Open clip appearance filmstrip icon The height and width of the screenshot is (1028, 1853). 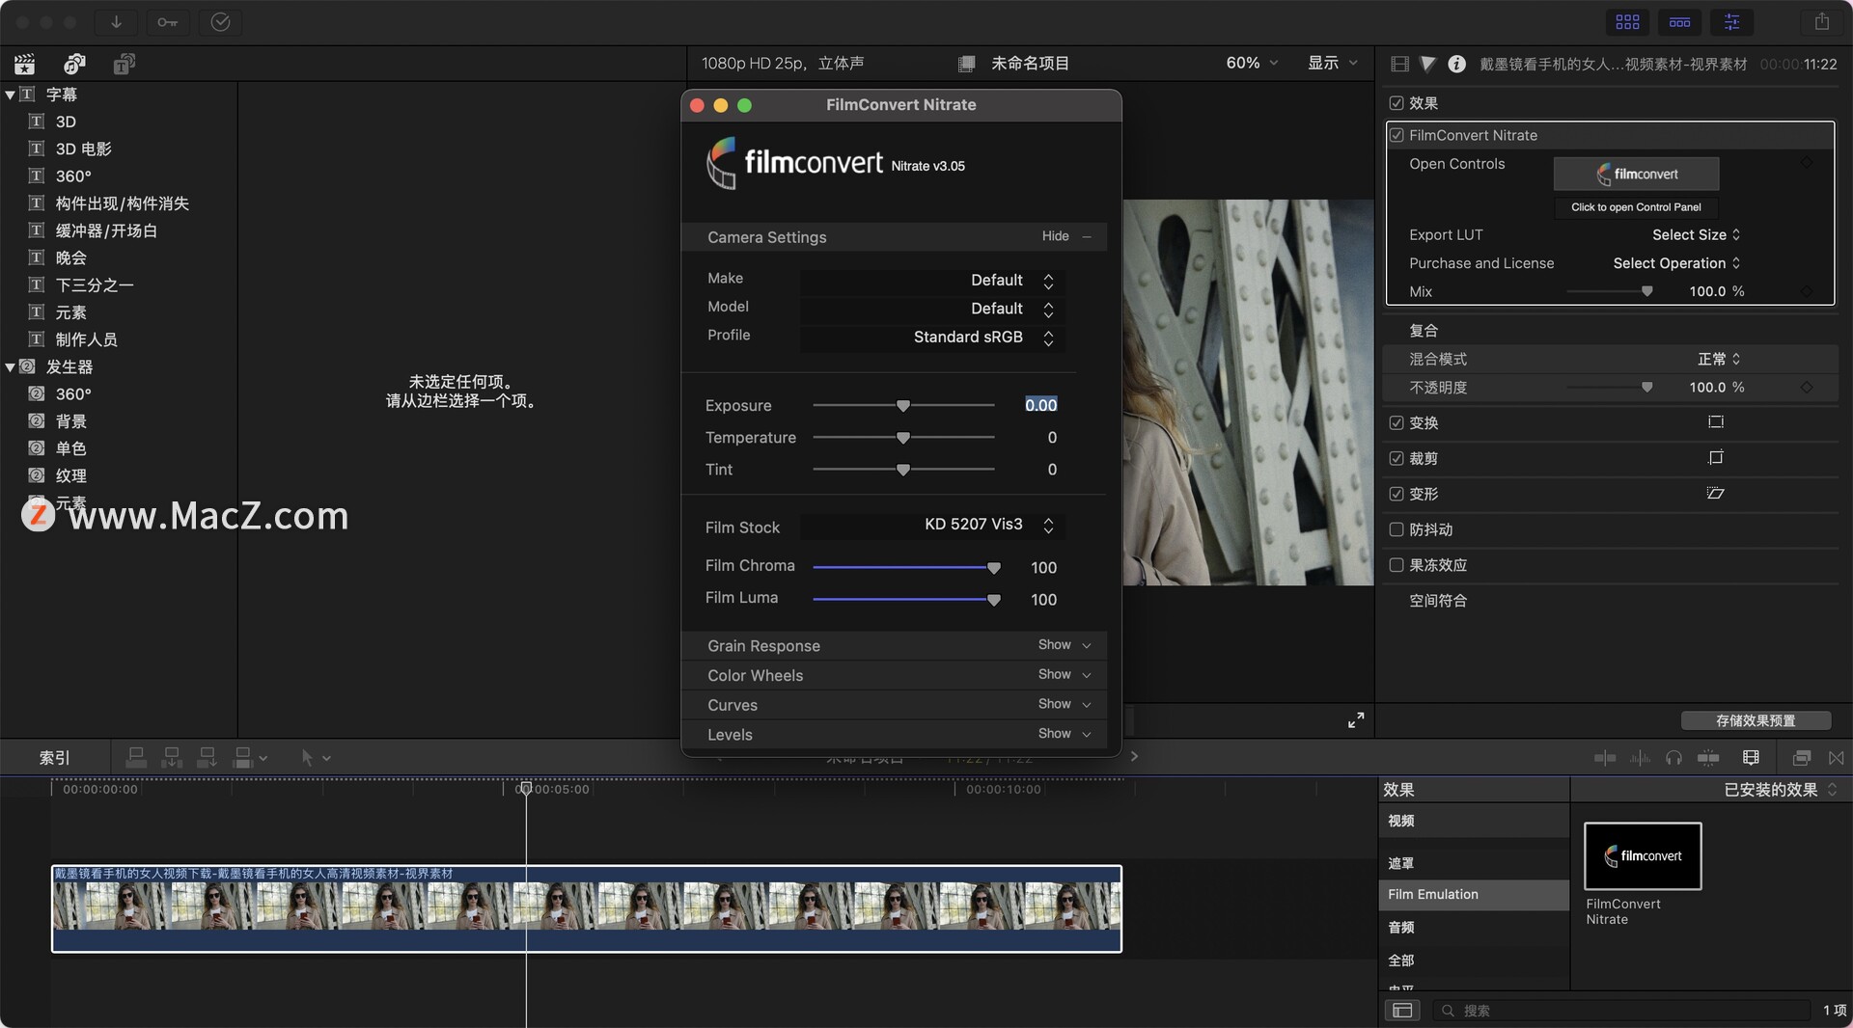click(1751, 758)
